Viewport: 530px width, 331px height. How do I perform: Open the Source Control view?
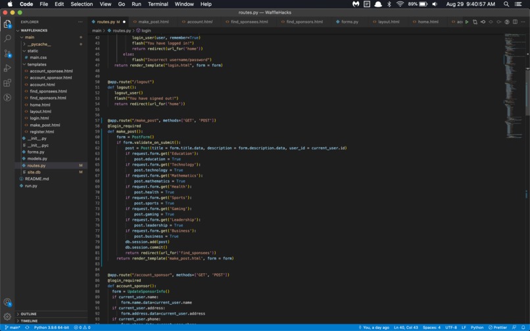coord(7,53)
